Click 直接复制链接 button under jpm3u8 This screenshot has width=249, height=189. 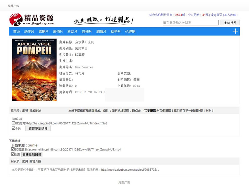click(38, 128)
